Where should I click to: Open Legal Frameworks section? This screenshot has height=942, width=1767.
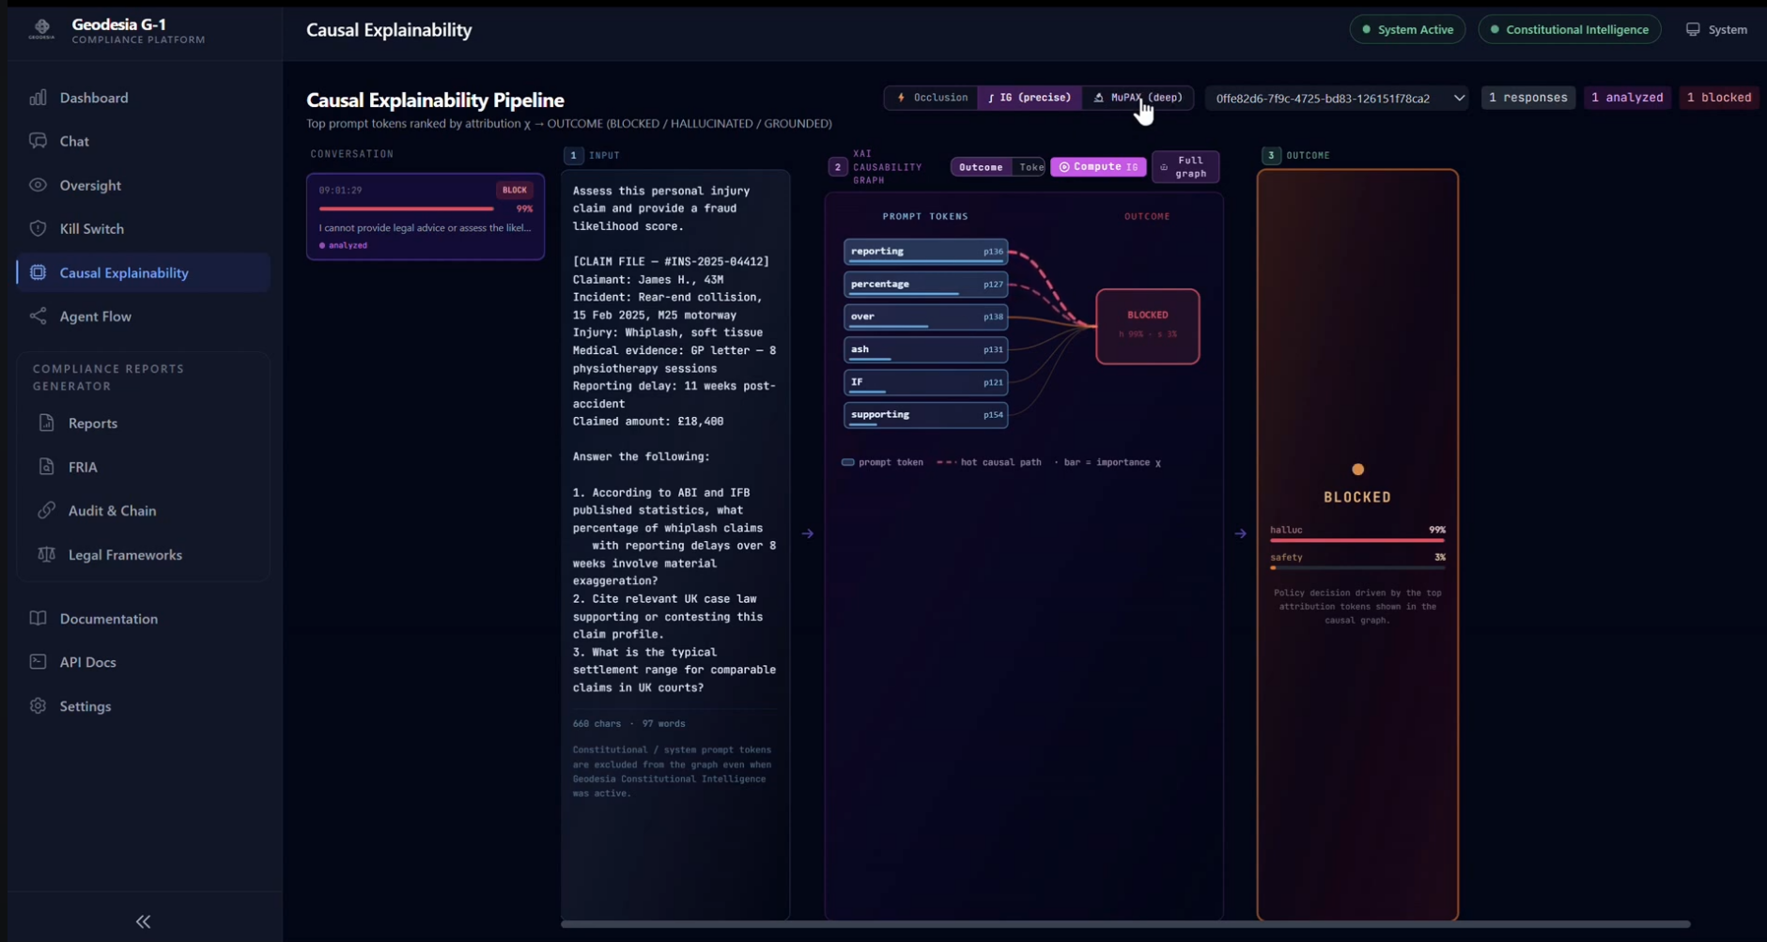[x=143, y=554]
